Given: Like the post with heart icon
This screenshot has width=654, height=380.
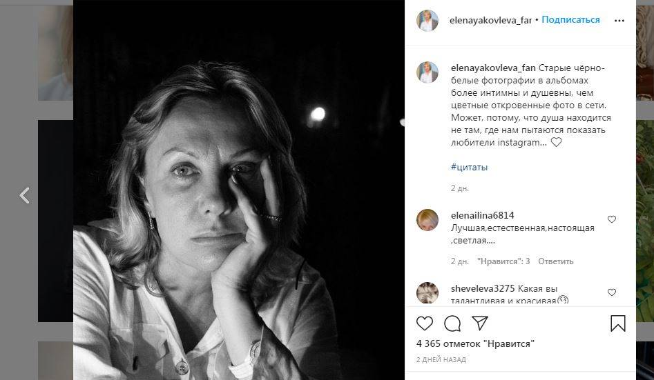Looking at the screenshot, I should coord(425,323).
